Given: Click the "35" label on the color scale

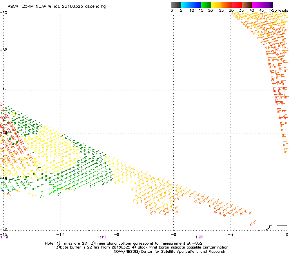Looking at the screenshot, I should 241,11.
